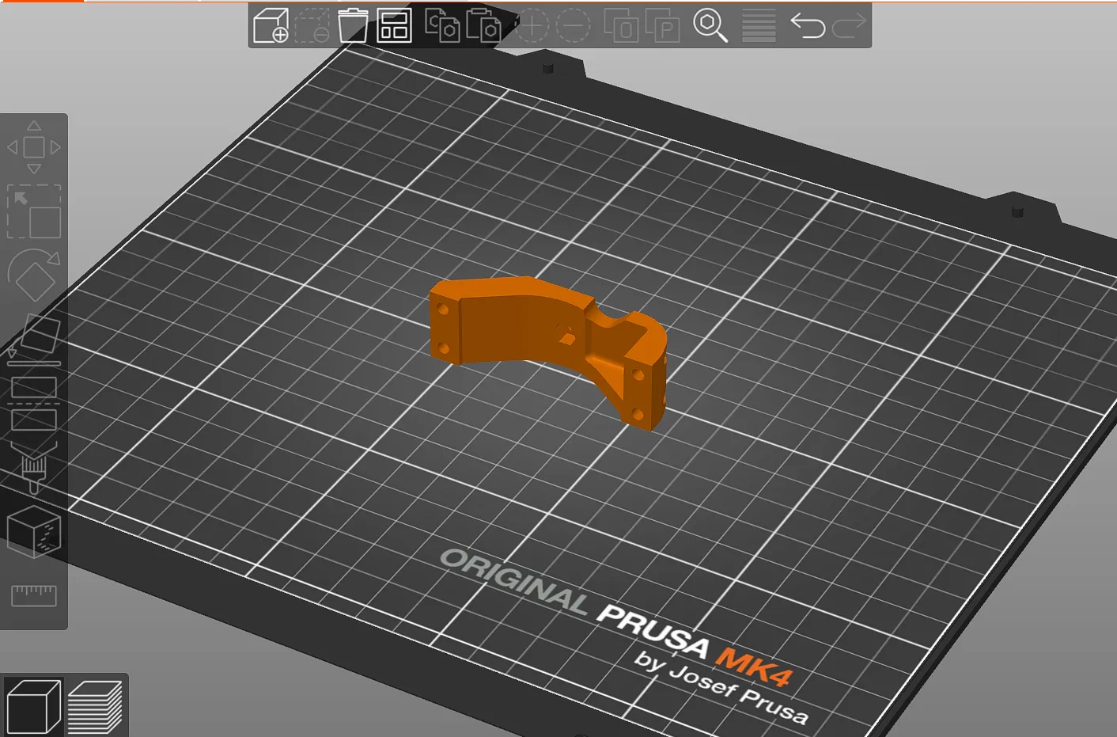Click the Redo arrow icon
Screen dimensions: 1117x737
849,25
